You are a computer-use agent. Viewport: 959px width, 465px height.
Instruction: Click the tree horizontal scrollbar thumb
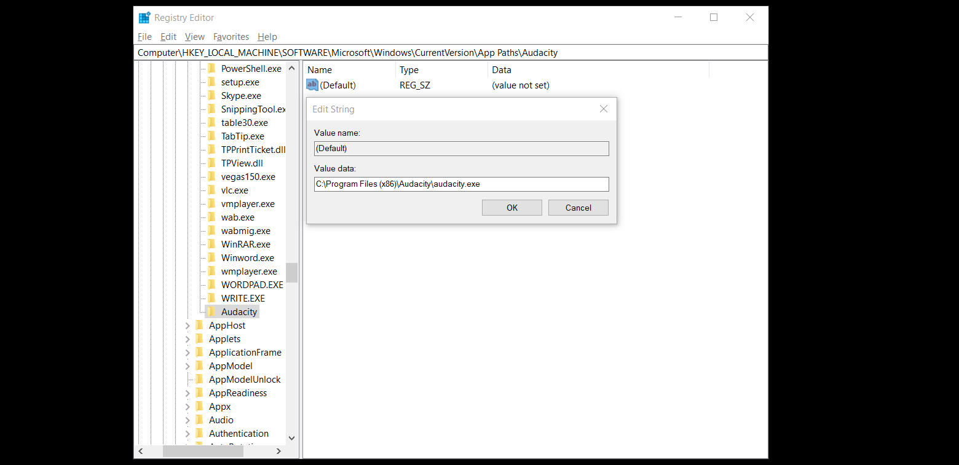pyautogui.click(x=203, y=451)
